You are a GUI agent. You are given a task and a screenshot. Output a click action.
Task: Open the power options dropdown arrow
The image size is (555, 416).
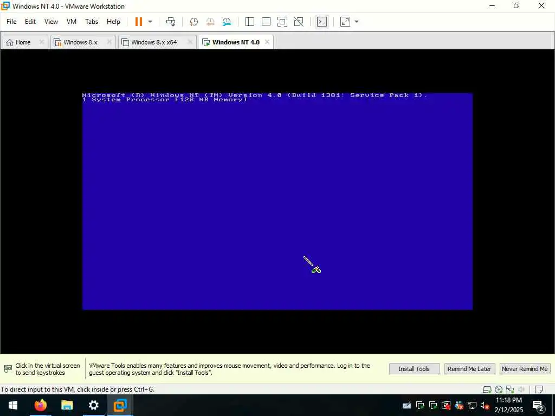coord(150,22)
